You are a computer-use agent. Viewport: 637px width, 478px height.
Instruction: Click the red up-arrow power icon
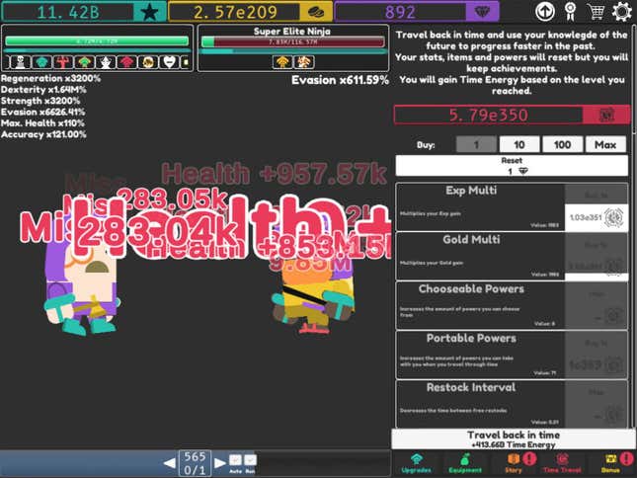[126, 62]
